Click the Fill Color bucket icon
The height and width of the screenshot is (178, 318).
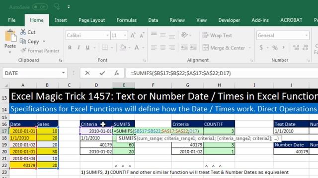123,47
